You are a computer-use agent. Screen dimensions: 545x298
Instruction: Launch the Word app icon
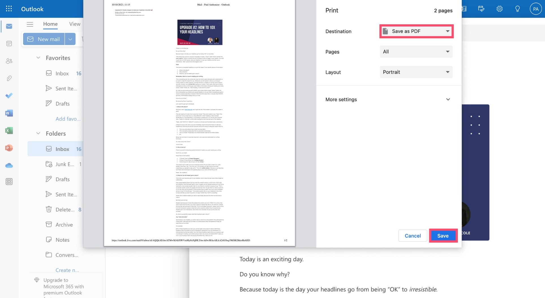click(9, 113)
